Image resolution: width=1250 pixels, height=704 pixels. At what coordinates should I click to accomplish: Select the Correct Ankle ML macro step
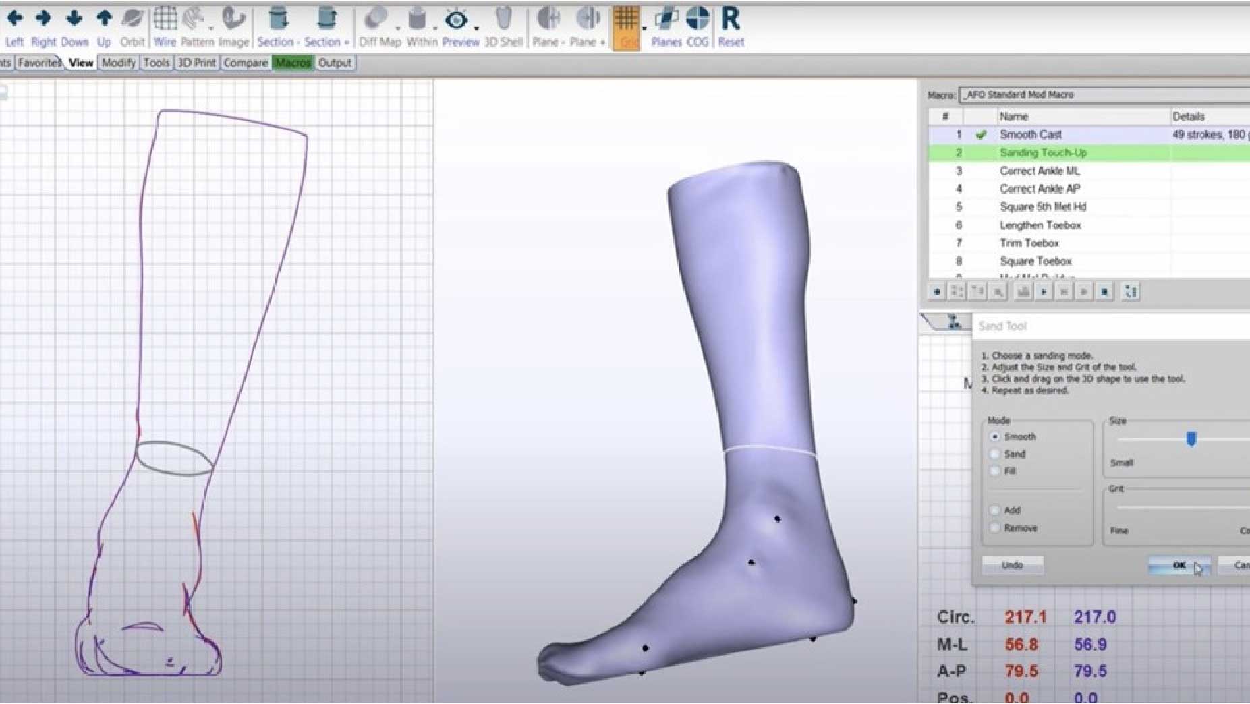(1040, 171)
